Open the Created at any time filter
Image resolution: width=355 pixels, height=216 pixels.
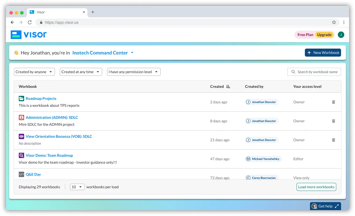(x=81, y=72)
